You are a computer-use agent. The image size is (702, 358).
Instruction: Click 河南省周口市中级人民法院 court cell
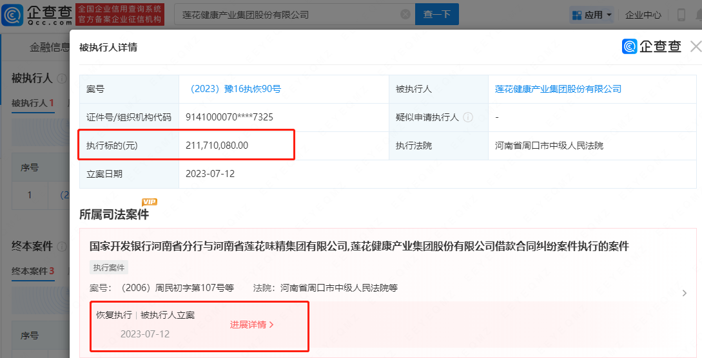pyautogui.click(x=549, y=146)
